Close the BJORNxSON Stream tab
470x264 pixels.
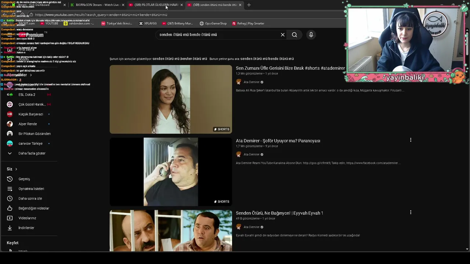coord(123,5)
